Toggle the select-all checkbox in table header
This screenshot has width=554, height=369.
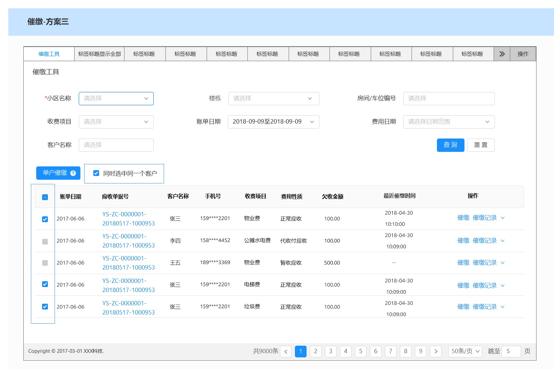[45, 197]
